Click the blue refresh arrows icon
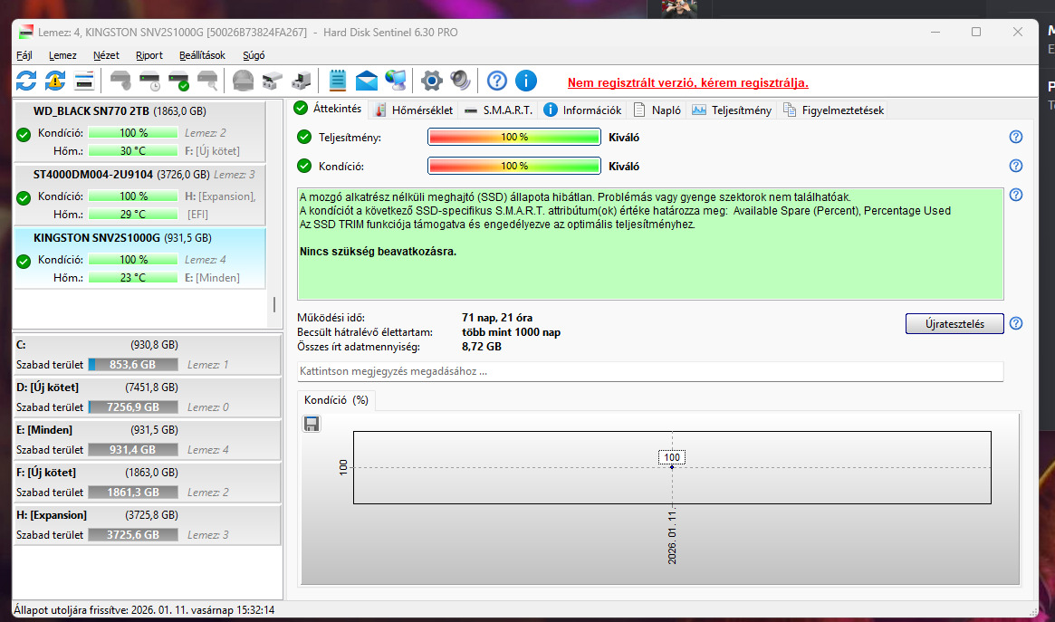Image resolution: width=1055 pixels, height=622 pixels. (26, 81)
